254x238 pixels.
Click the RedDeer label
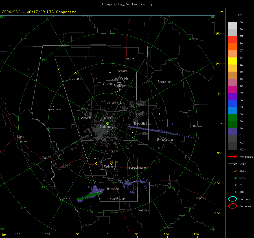[x=120, y=86]
